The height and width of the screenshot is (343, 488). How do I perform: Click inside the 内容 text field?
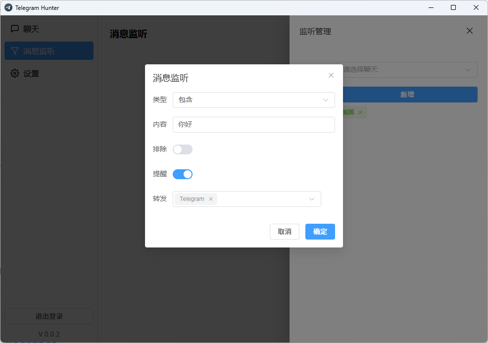point(253,124)
